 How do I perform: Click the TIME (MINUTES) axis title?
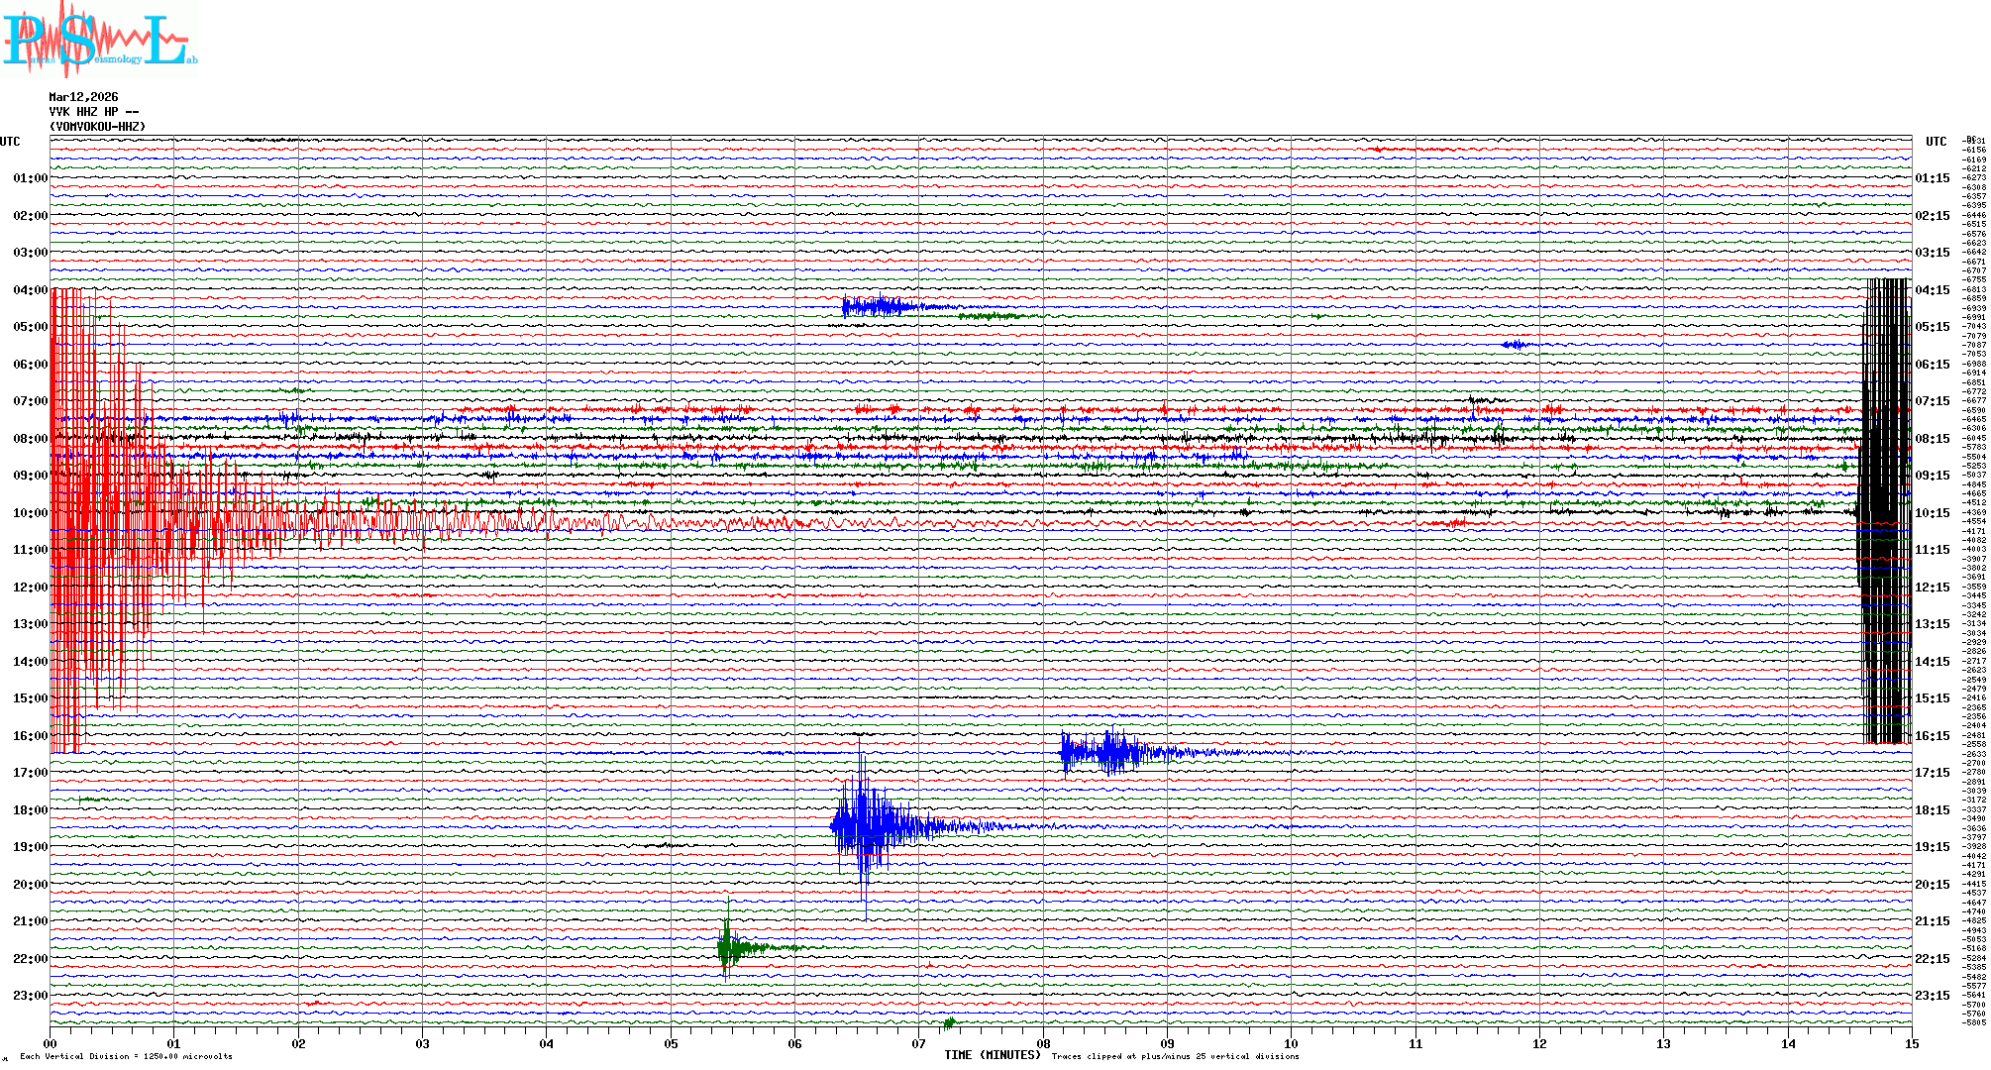click(x=993, y=1055)
